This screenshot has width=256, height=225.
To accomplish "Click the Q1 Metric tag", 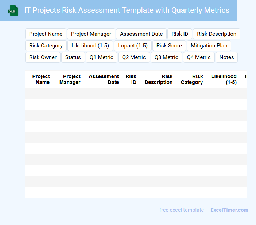I will (101, 57).
